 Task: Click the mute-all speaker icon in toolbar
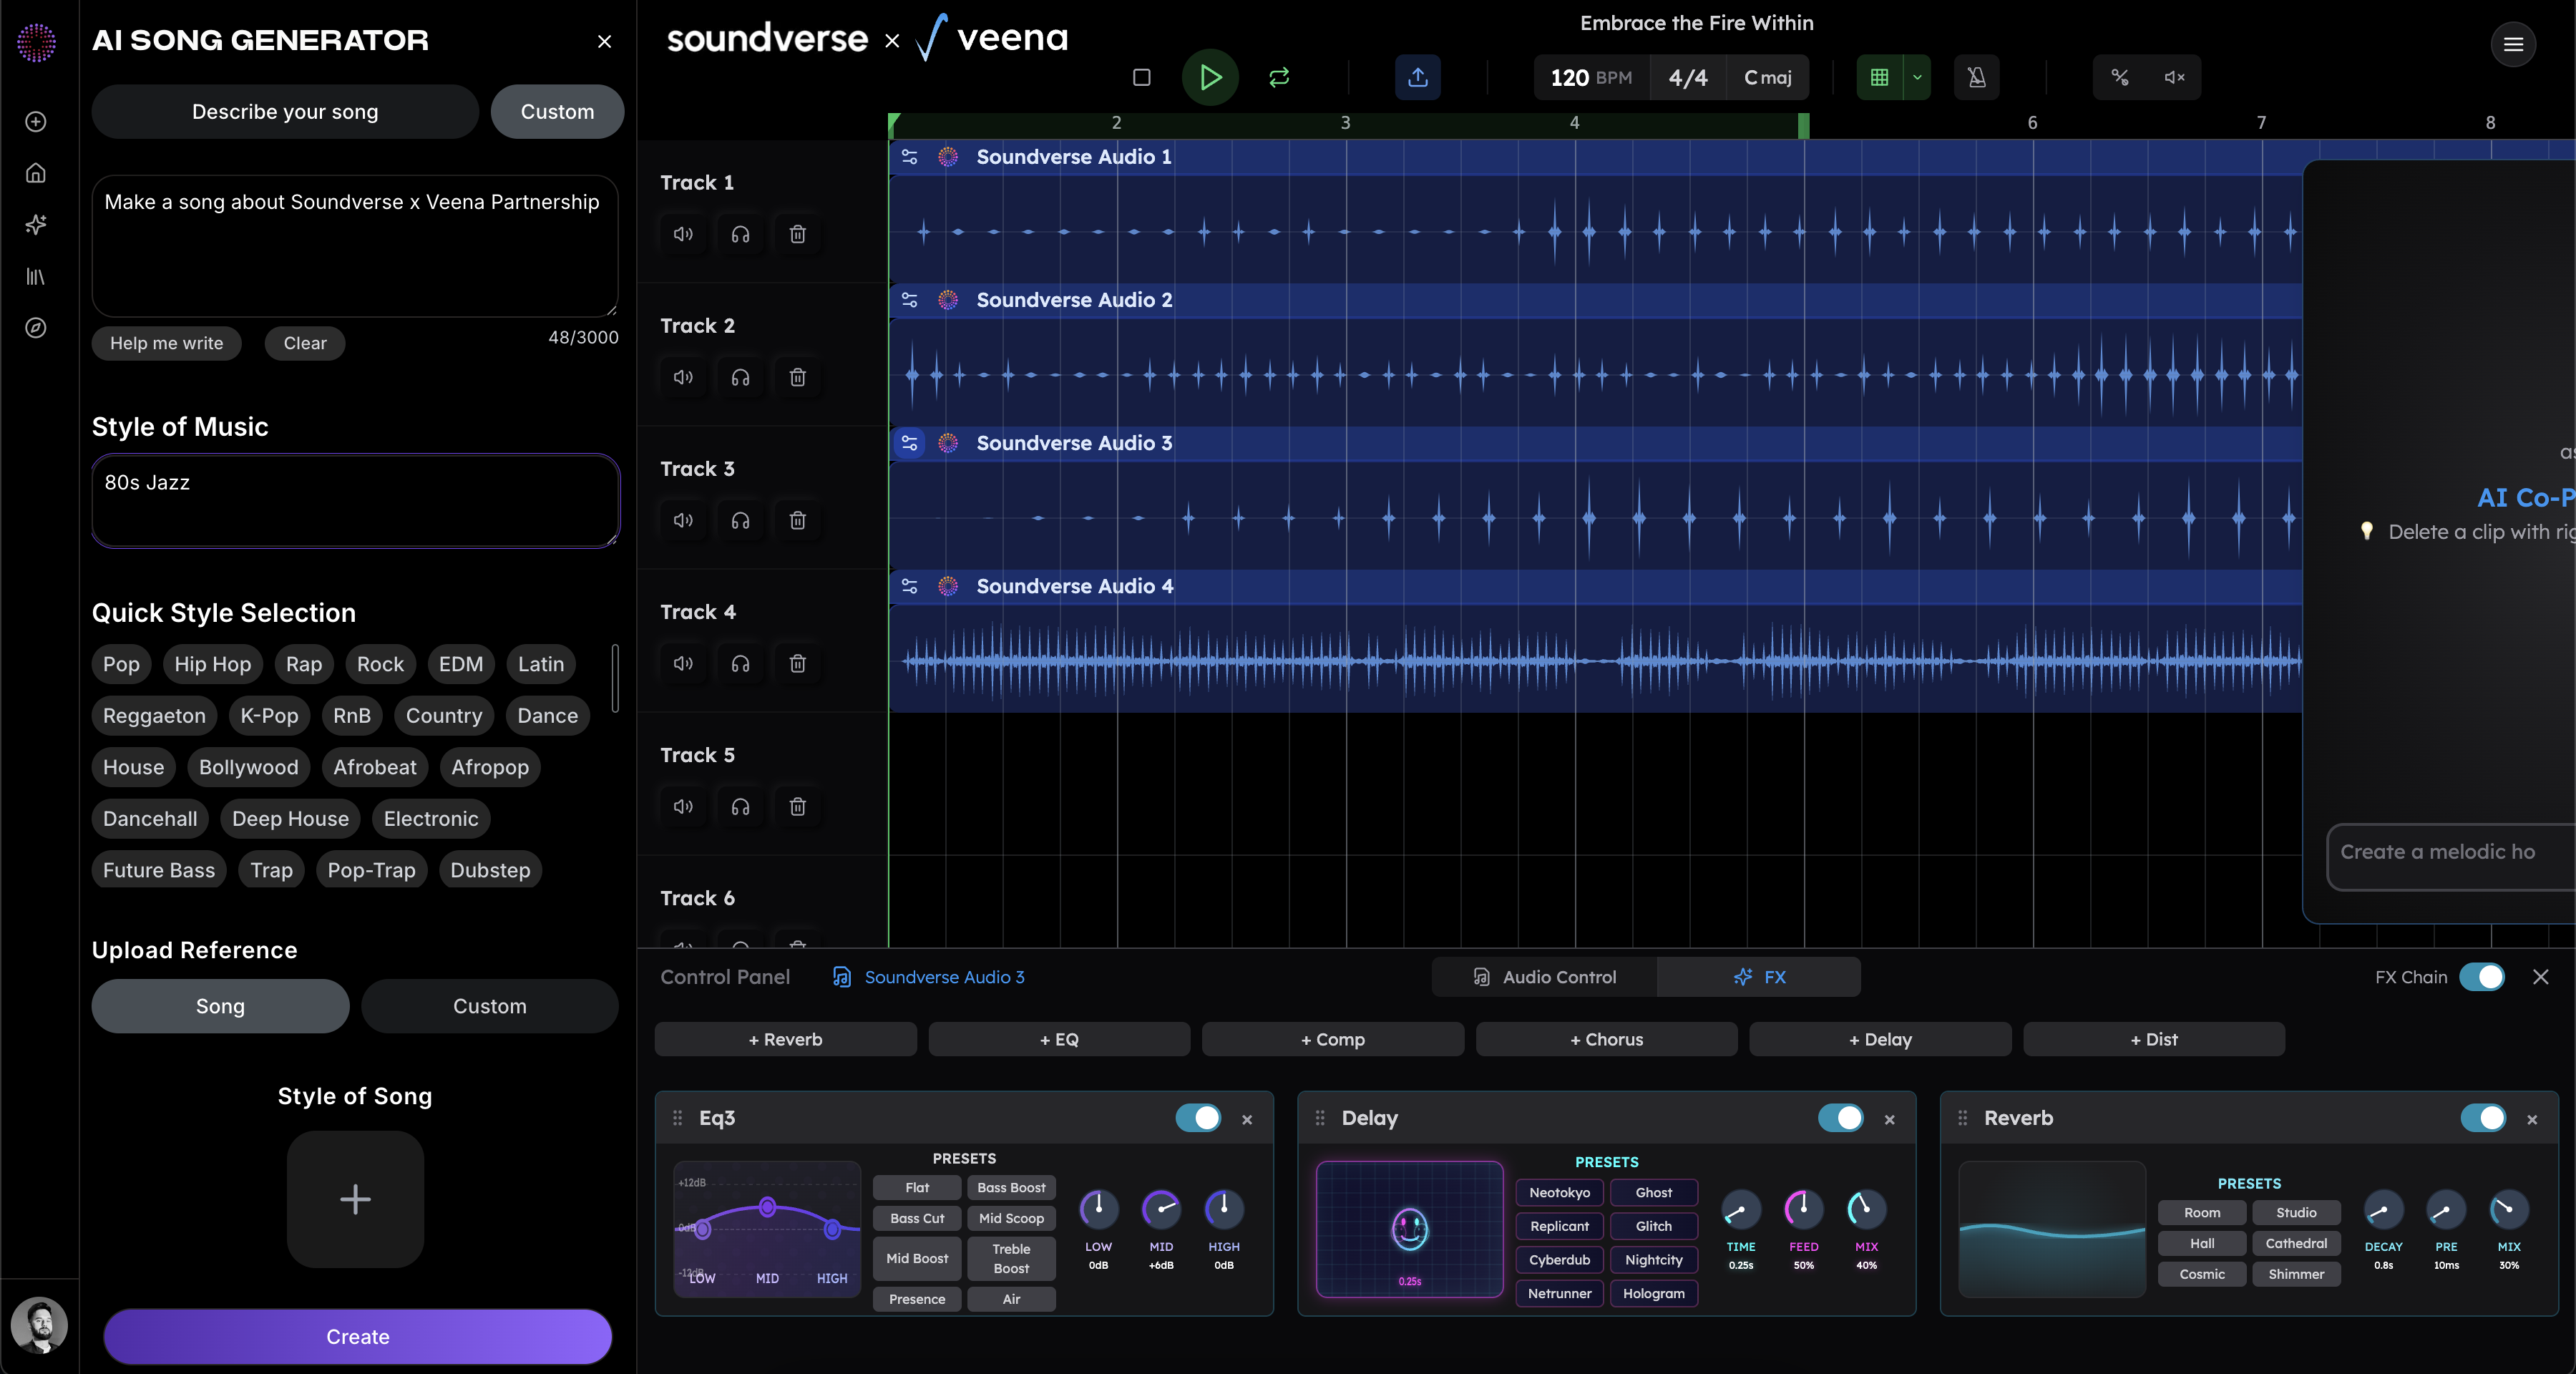tap(2174, 77)
